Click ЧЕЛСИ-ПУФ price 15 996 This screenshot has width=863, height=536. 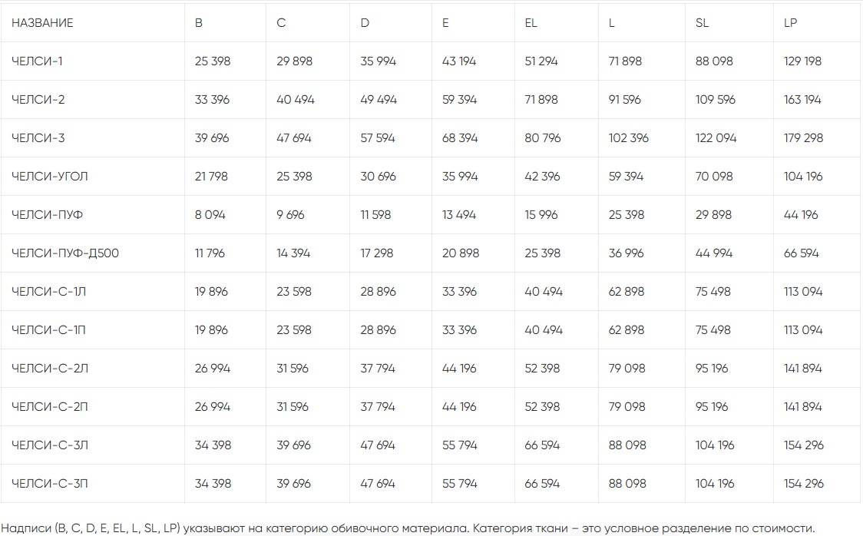point(541,215)
